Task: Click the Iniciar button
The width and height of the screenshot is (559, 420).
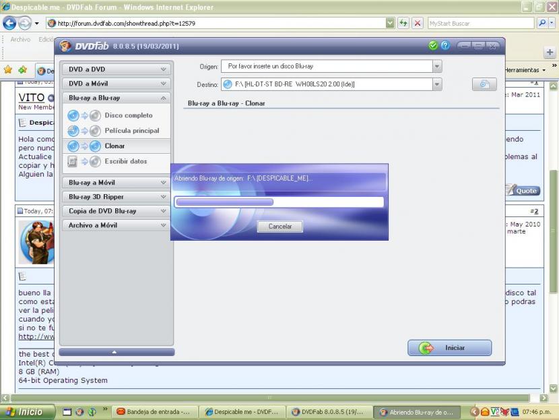Action: click(449, 348)
